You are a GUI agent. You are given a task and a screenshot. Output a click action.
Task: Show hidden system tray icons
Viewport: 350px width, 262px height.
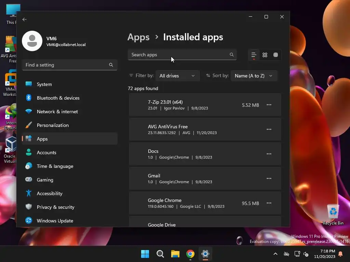pyautogui.click(x=275, y=254)
